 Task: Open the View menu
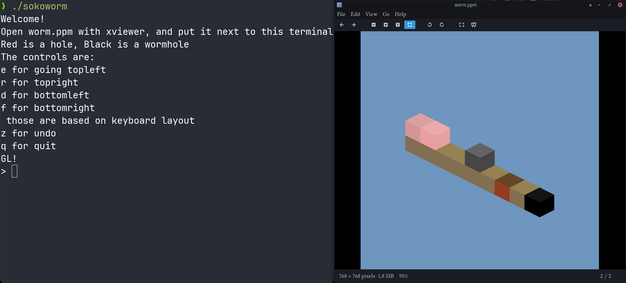click(371, 14)
